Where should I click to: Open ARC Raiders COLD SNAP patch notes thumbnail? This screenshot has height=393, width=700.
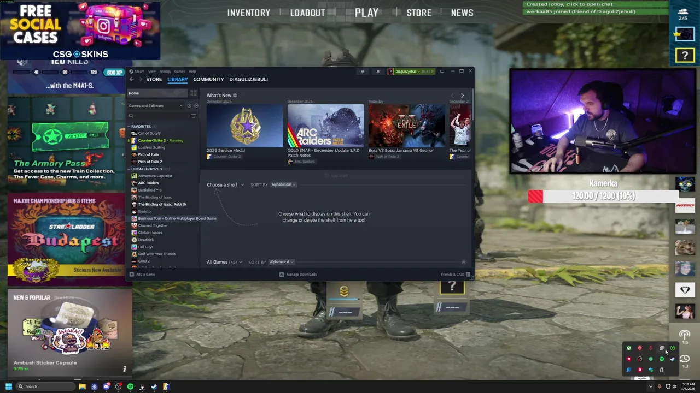325,126
